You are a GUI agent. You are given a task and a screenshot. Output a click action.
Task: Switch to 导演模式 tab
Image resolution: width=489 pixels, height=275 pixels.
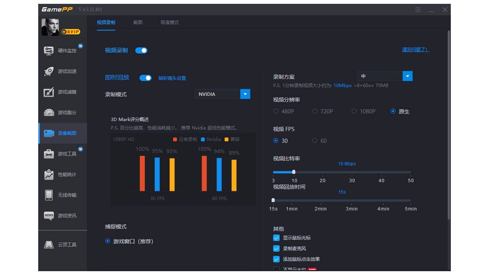pos(170,23)
